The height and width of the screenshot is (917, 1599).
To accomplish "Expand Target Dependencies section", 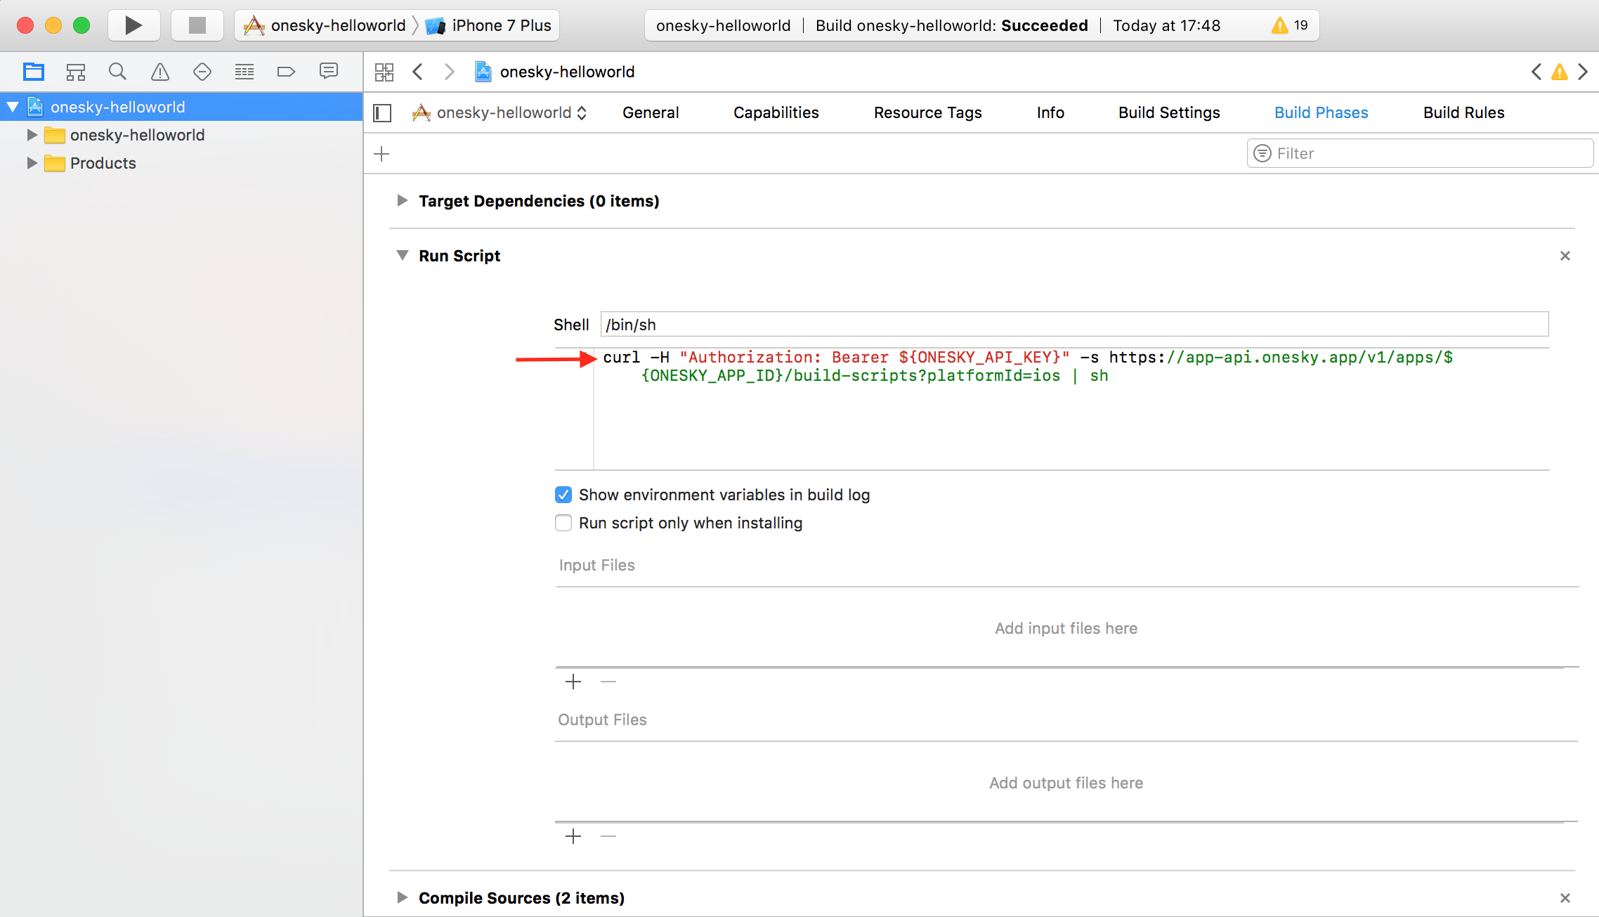I will (x=402, y=201).
